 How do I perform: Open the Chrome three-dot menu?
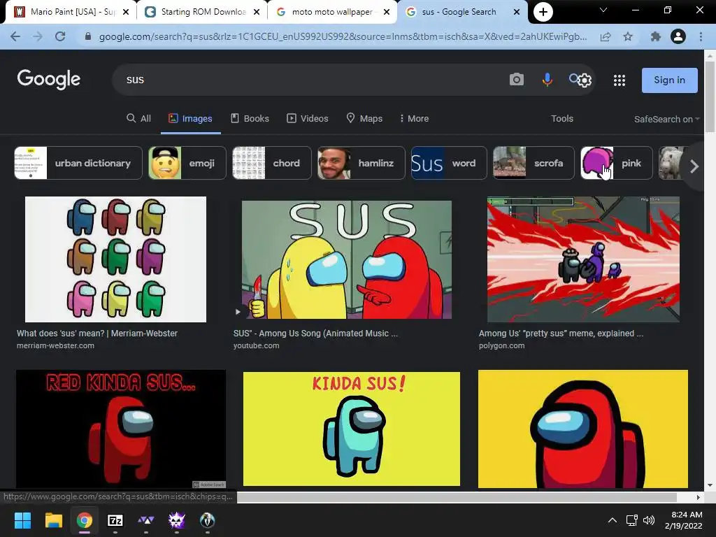pos(701,36)
